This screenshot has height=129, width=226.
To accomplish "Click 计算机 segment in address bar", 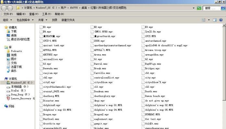I will click(x=28, y=8).
